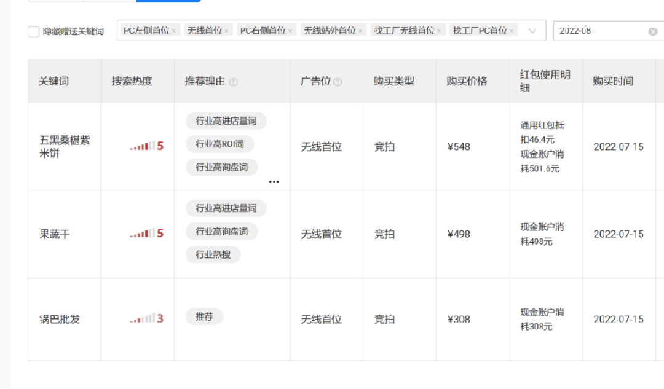Remove the 无线首位 filter tag
664x389 pixels.
226,31
